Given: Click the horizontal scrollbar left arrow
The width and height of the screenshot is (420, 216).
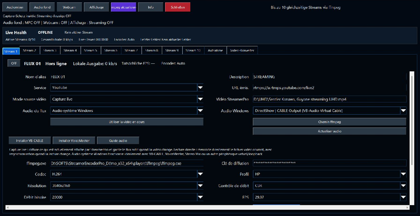Looking at the screenshot, I should coord(7,208).
